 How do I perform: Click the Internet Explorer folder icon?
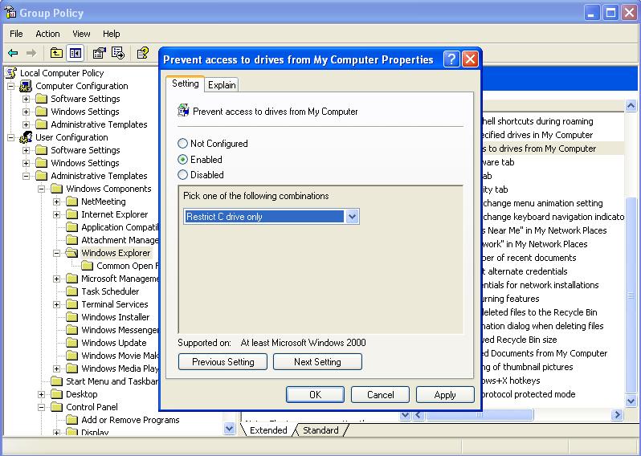point(72,214)
